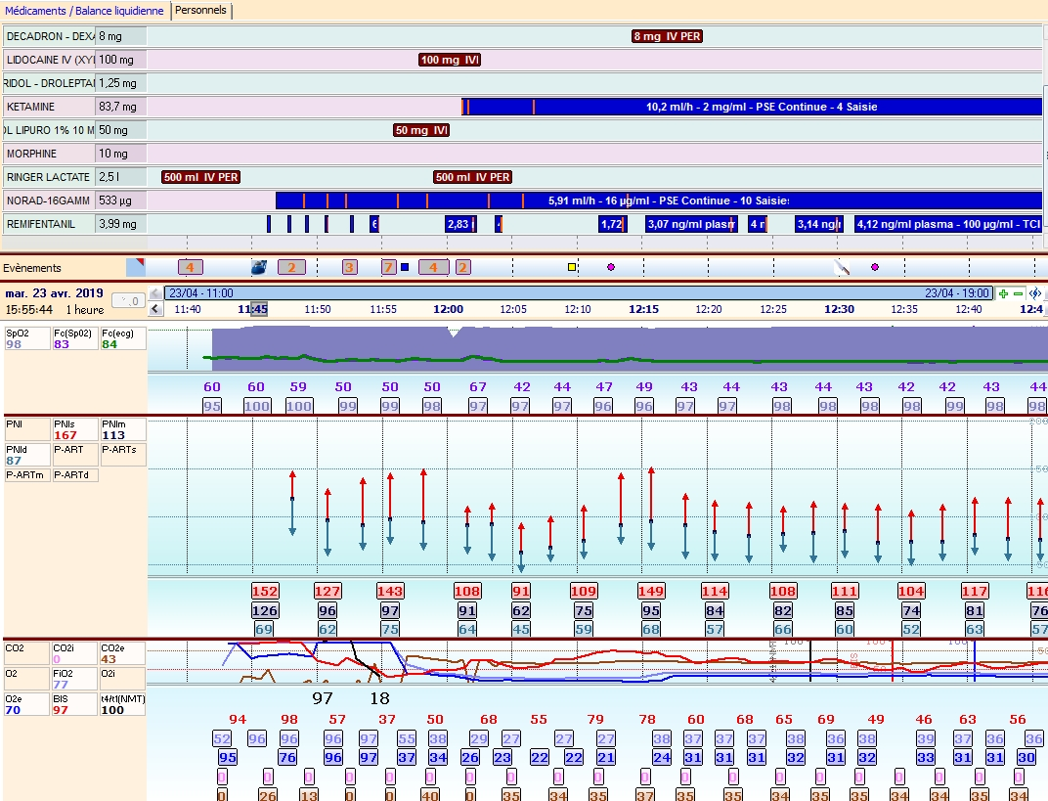
Task: Open the Médicaments / Balance liquidienne tab
Action: click(84, 11)
